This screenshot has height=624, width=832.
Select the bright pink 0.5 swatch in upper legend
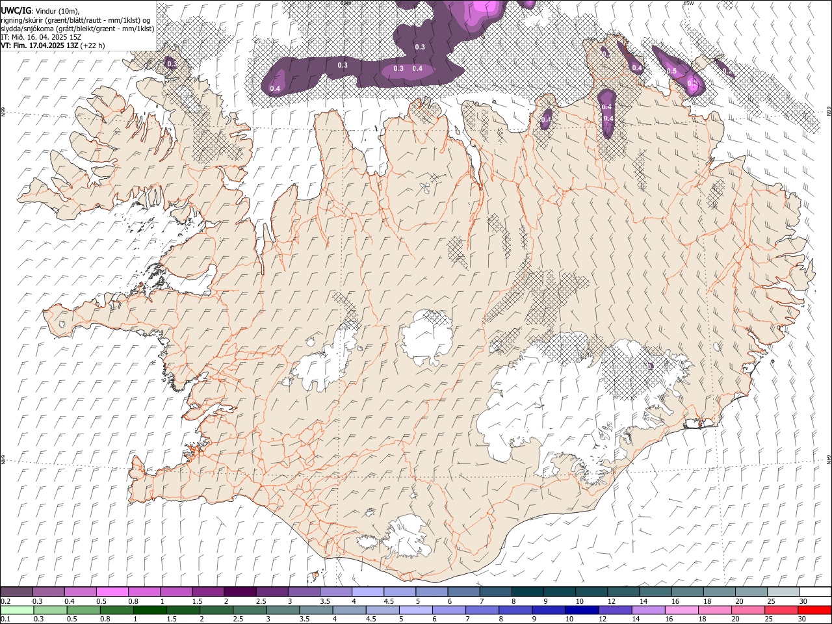pyautogui.click(x=112, y=592)
